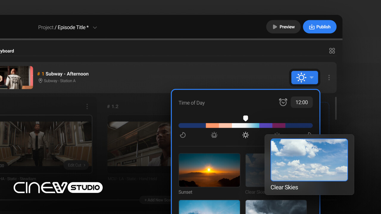Viewport: 381px width, 214px height.
Task: Click the Project breadcrumb link
Action: [x=46, y=27]
